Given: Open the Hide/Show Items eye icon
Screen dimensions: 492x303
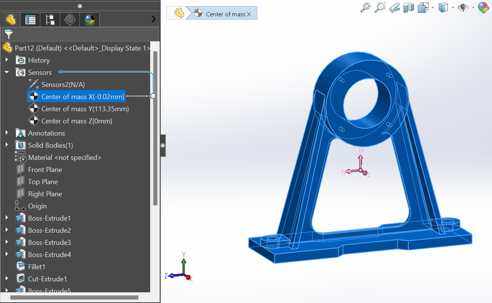Looking at the screenshot, I should (463, 8).
